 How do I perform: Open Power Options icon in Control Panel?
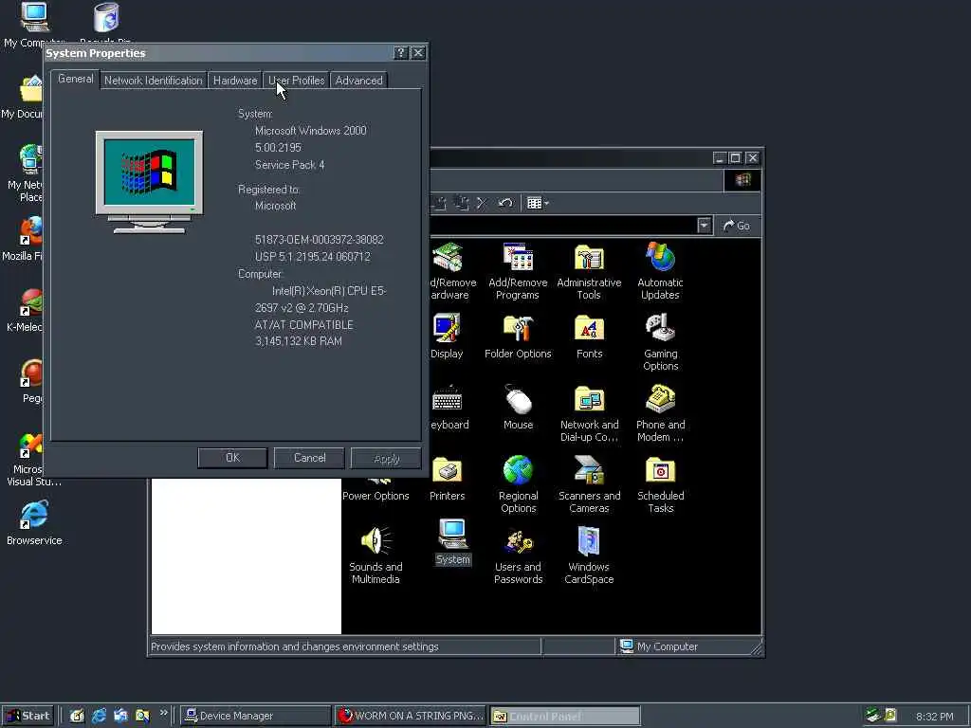(376, 490)
